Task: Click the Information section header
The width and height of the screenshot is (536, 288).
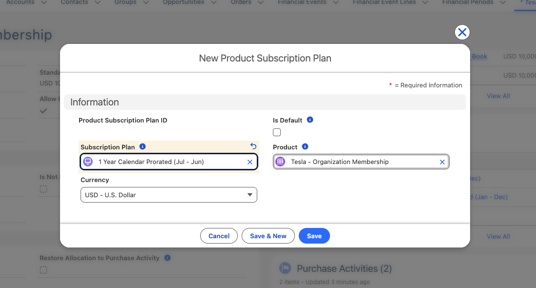Action: 265,102
